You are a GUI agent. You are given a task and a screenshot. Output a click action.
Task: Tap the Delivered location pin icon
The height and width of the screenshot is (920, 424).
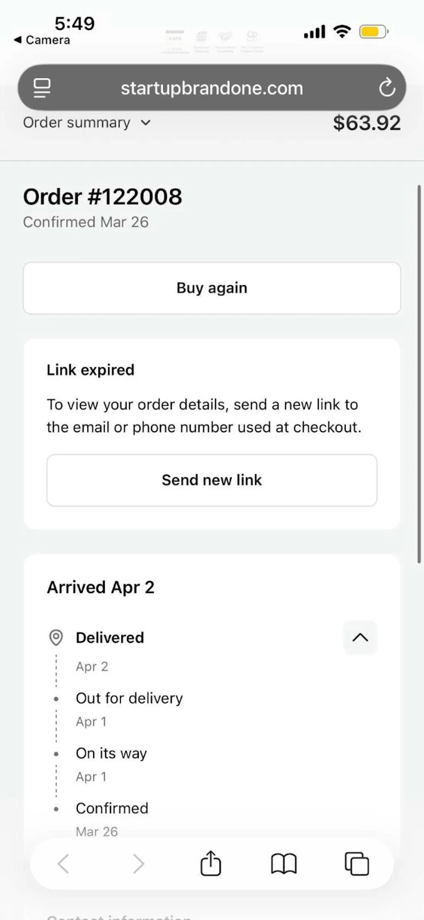click(56, 637)
